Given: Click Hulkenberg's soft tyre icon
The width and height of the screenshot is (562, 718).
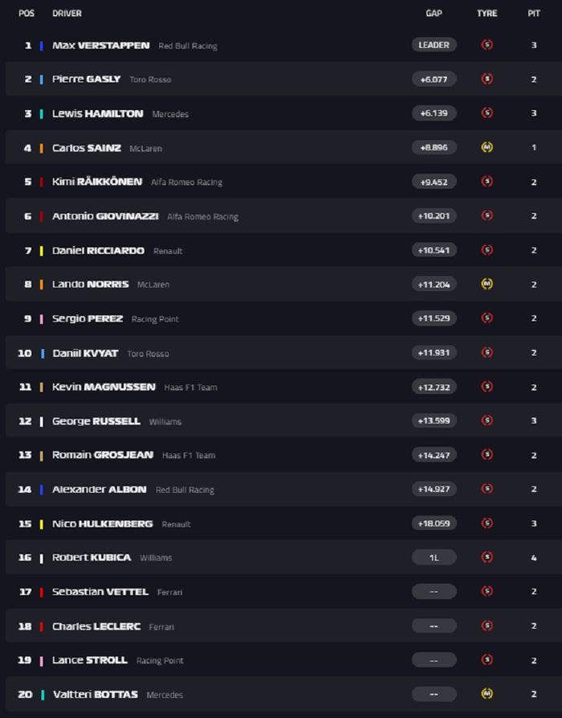Looking at the screenshot, I should coord(486,523).
